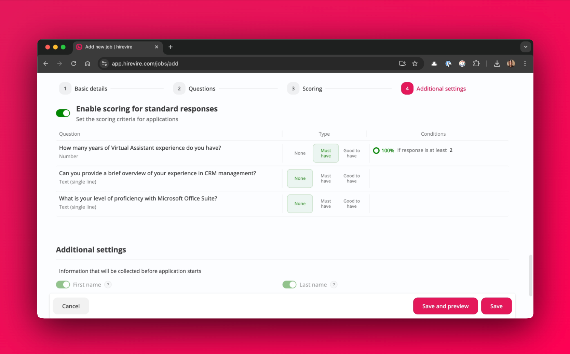Toggle the Last name switch
This screenshot has width=570, height=354.
[x=289, y=285]
